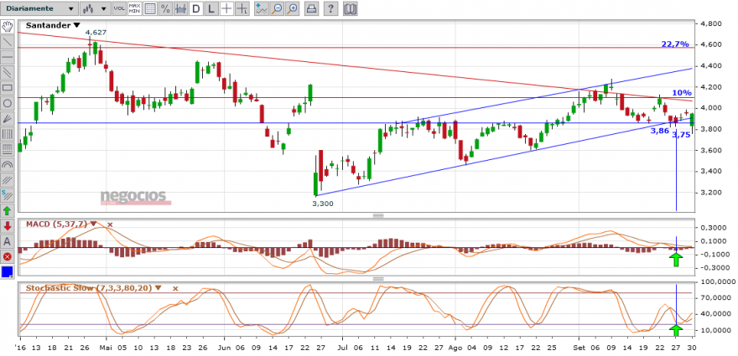Toggle MAX MIN price labels
Viewport: 738px width, 356px height.
(x=135, y=8)
